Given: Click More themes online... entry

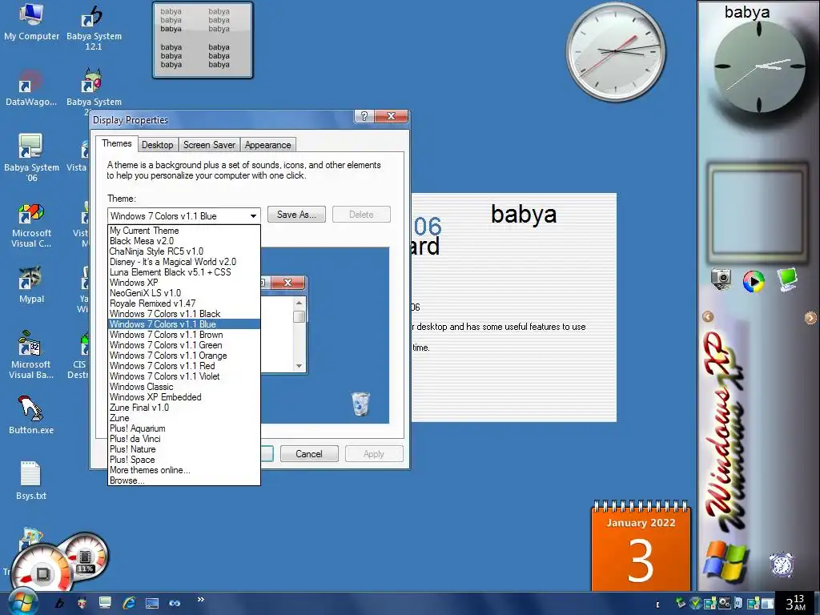Looking at the screenshot, I should point(184,469).
